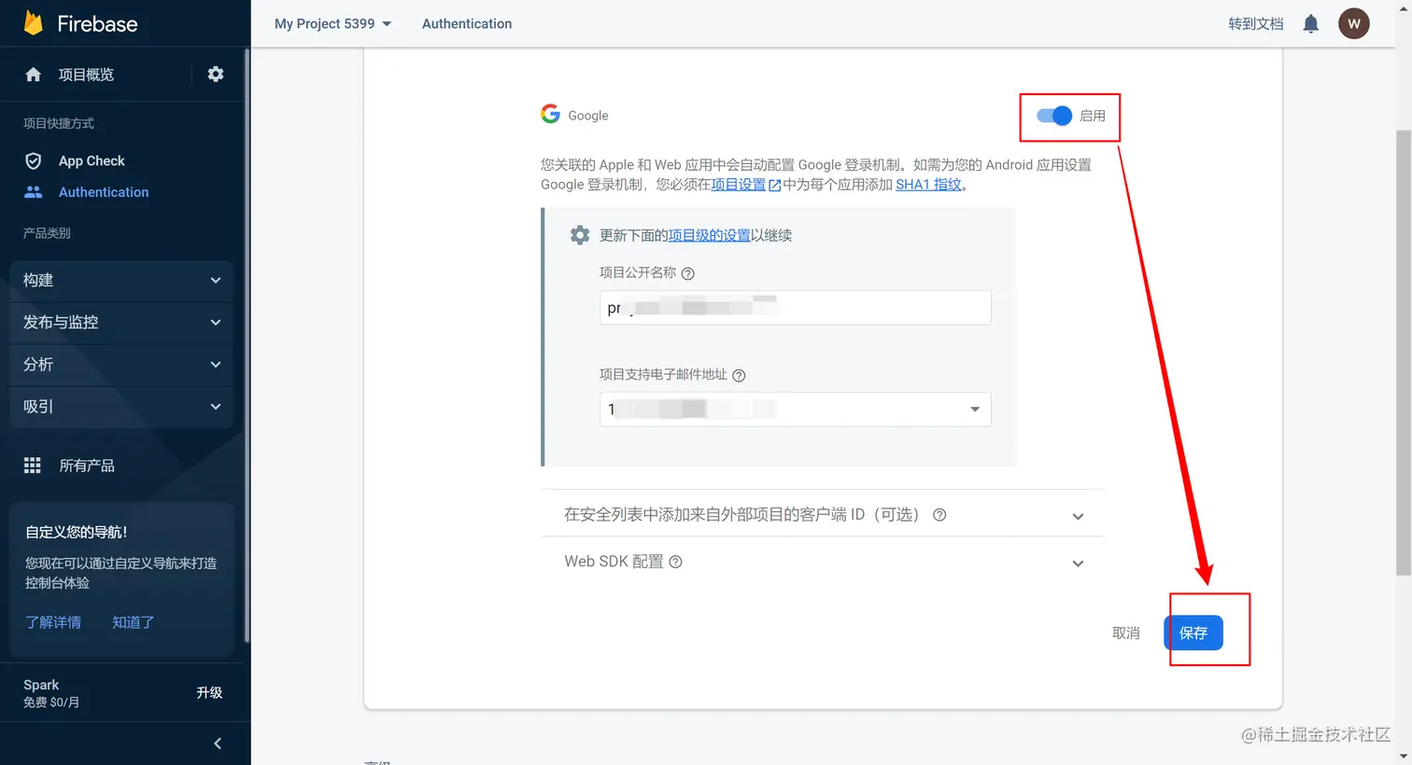The width and height of the screenshot is (1412, 765).
Task: Select 所有产品 in sidebar
Action: click(87, 466)
